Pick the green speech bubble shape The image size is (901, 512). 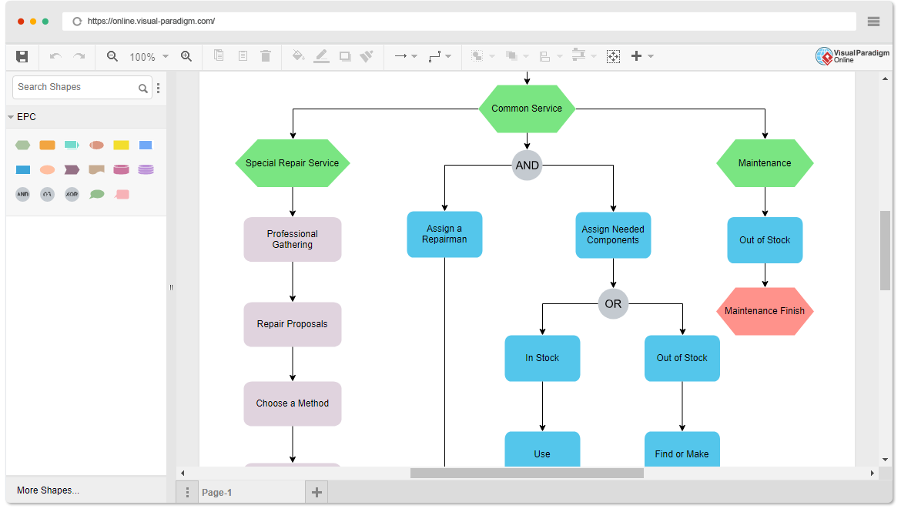pyautogui.click(x=97, y=194)
